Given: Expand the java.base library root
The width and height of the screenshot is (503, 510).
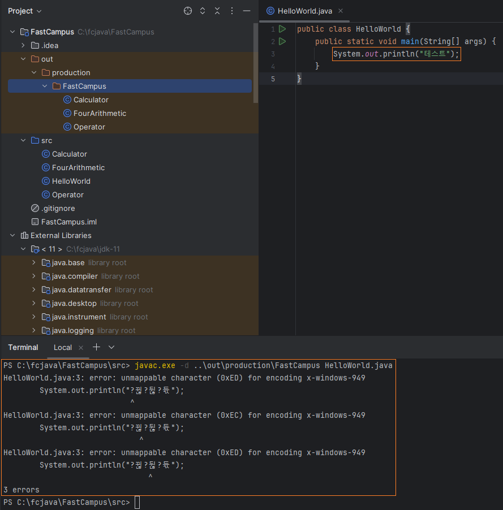Looking at the screenshot, I should tap(34, 262).
